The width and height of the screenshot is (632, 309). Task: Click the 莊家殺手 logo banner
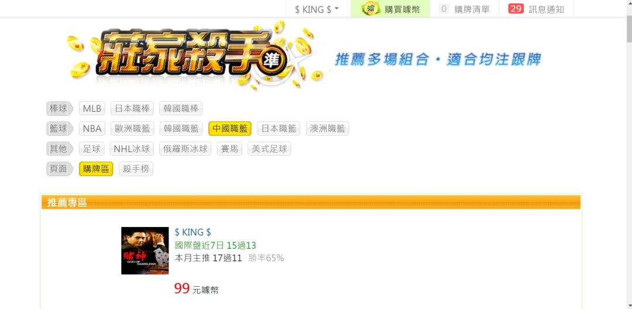[x=191, y=54]
